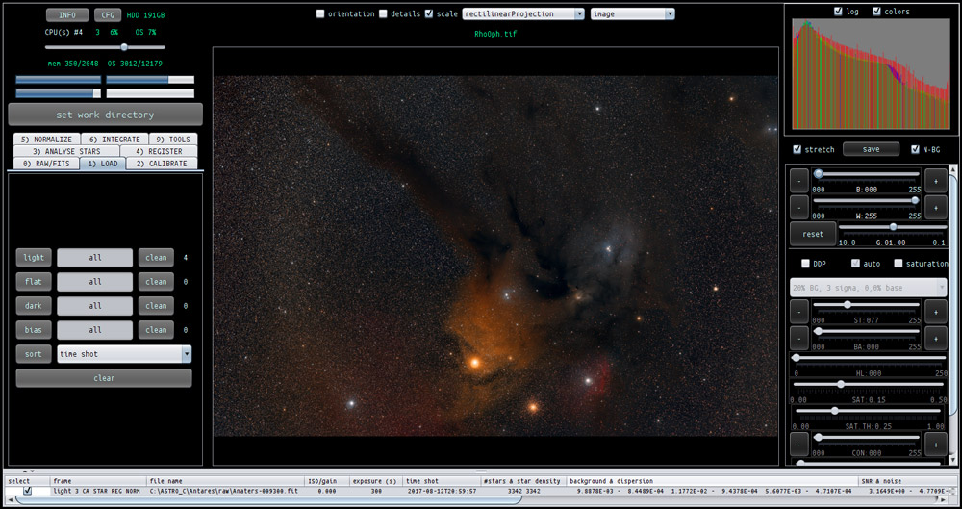Select the 1) LOAD tab
This screenshot has width=962, height=509.
103,164
